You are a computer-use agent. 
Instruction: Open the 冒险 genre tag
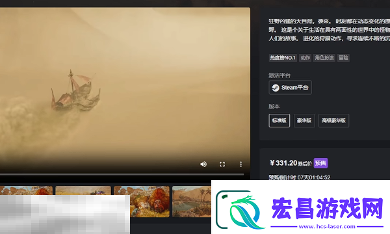tap(343, 58)
